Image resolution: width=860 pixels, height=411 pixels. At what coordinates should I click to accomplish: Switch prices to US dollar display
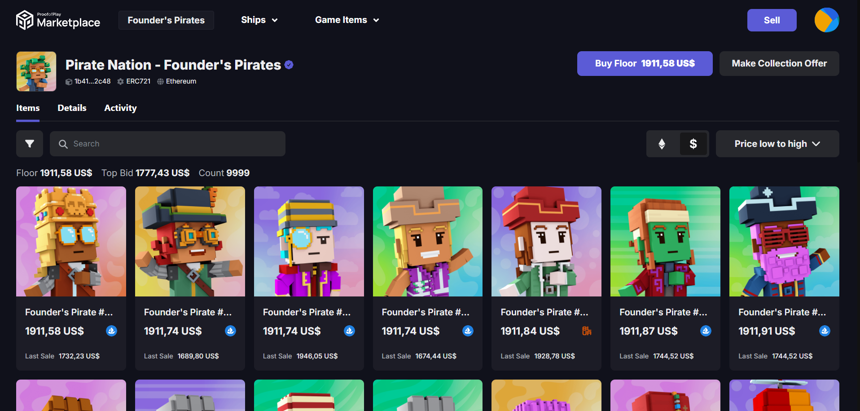coord(693,144)
